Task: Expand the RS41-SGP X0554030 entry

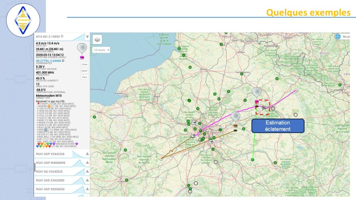Action: coord(87,189)
